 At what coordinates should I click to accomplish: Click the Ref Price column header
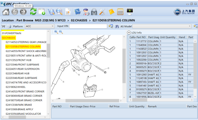click(118, 107)
